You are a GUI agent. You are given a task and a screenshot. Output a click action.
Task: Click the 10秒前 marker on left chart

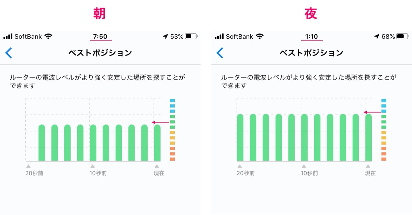click(x=98, y=173)
